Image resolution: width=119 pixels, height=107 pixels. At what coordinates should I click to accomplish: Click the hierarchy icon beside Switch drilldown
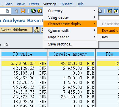coord(37,30)
